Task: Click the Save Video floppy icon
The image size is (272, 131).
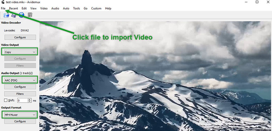Action: (14, 15)
